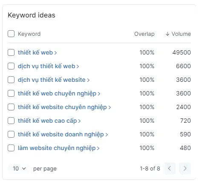The image size is (199, 182).
Task: Click the Keyword column header
Action: (29, 34)
